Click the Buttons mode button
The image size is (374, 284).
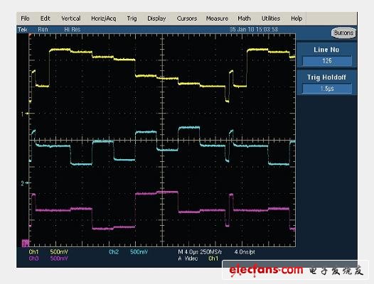tap(343, 33)
